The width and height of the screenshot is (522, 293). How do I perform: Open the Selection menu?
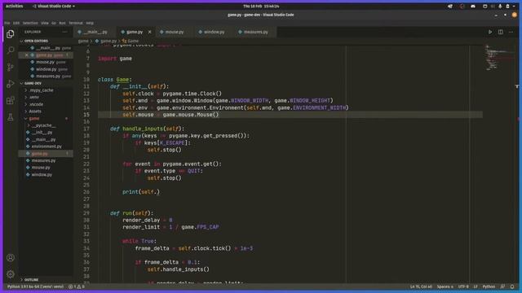[30, 23]
